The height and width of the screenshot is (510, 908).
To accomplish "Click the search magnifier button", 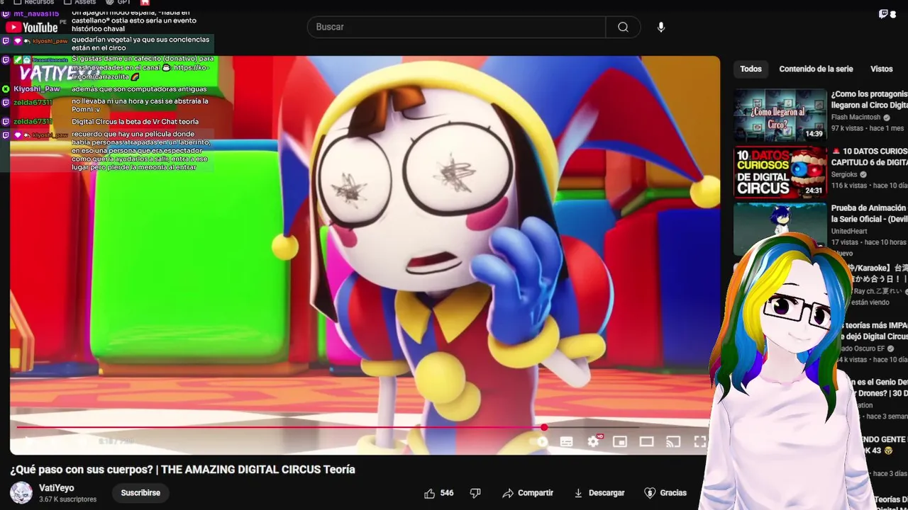I will point(623,27).
